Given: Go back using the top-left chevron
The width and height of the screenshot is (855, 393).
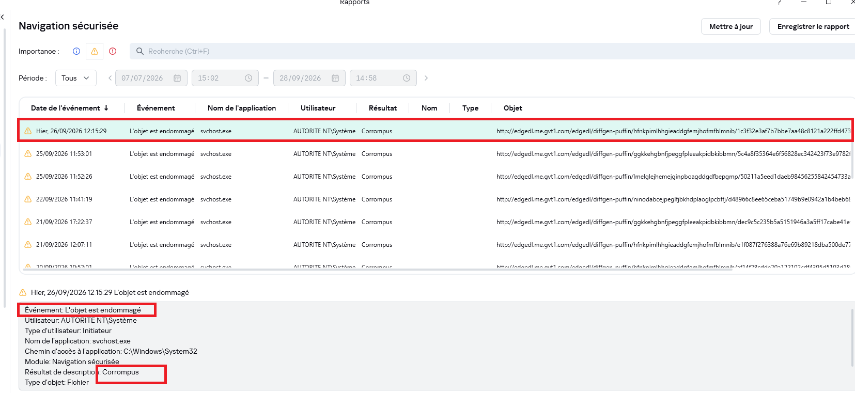Looking at the screenshot, I should tap(3, 17).
